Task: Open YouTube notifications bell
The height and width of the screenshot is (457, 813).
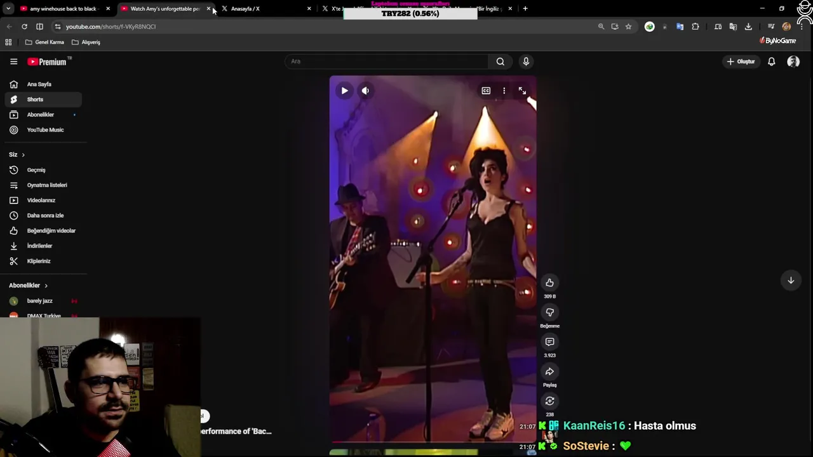Action: [771, 62]
